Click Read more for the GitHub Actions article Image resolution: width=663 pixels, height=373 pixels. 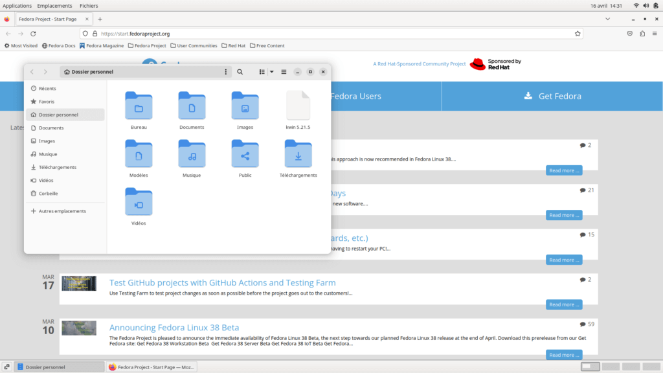point(564,304)
